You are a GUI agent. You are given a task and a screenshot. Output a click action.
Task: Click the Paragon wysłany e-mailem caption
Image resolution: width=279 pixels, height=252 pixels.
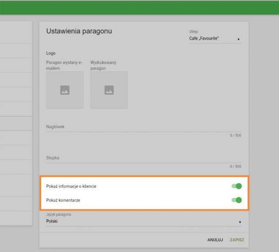[x=64, y=66]
